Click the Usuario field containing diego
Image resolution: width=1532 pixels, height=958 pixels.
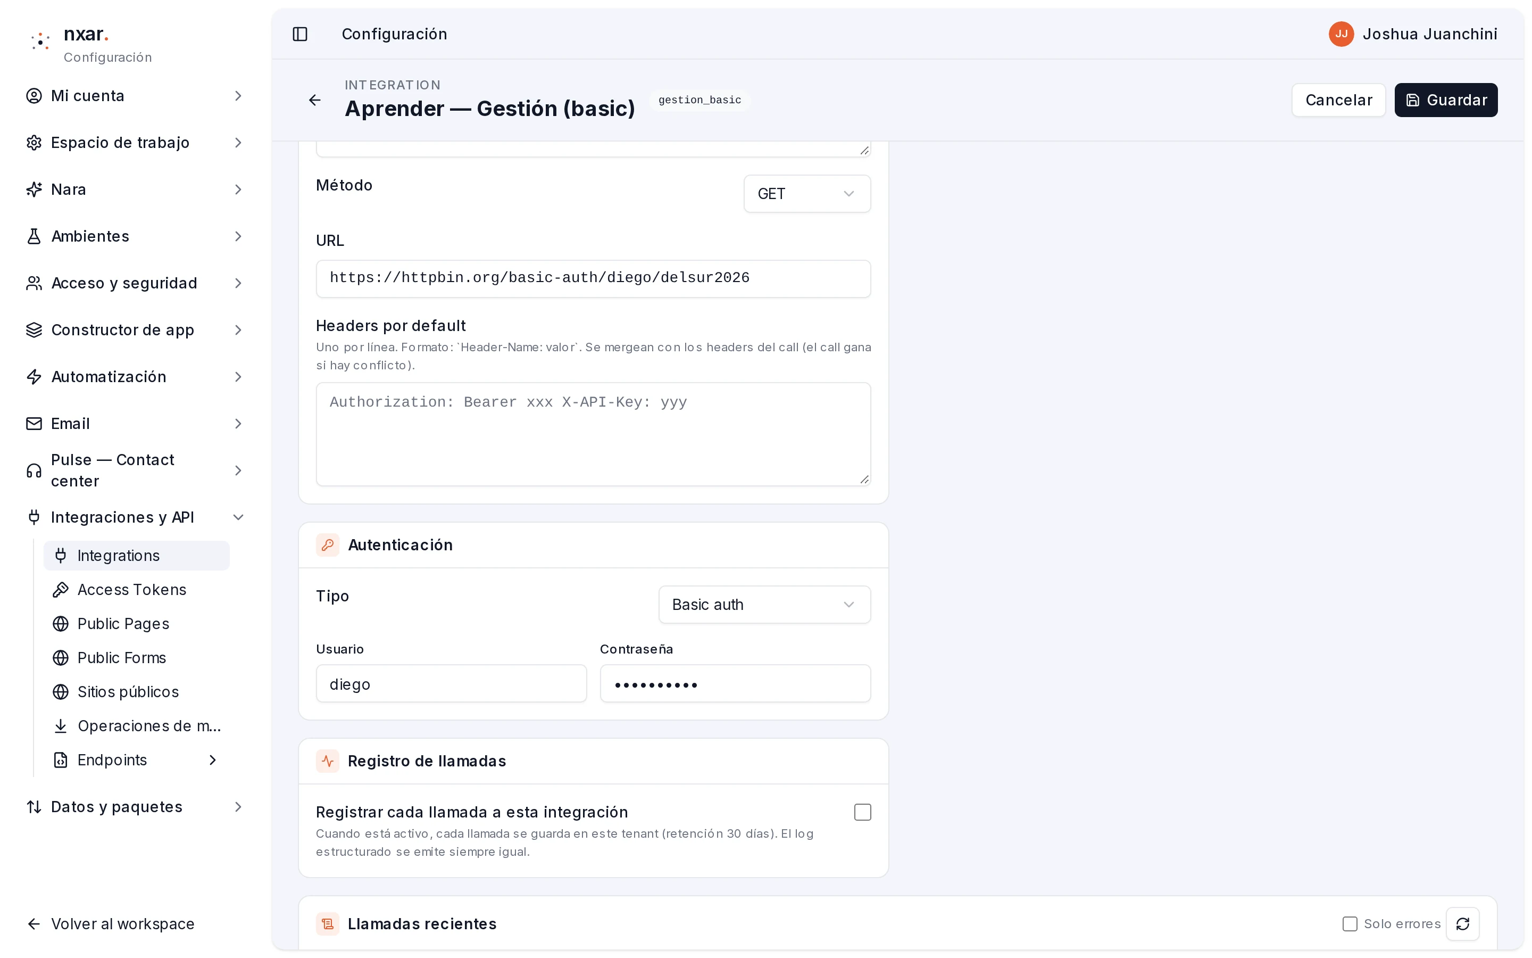(x=451, y=684)
